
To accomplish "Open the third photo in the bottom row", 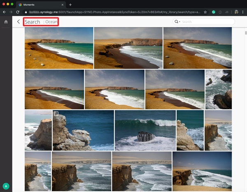I will (142, 171).
